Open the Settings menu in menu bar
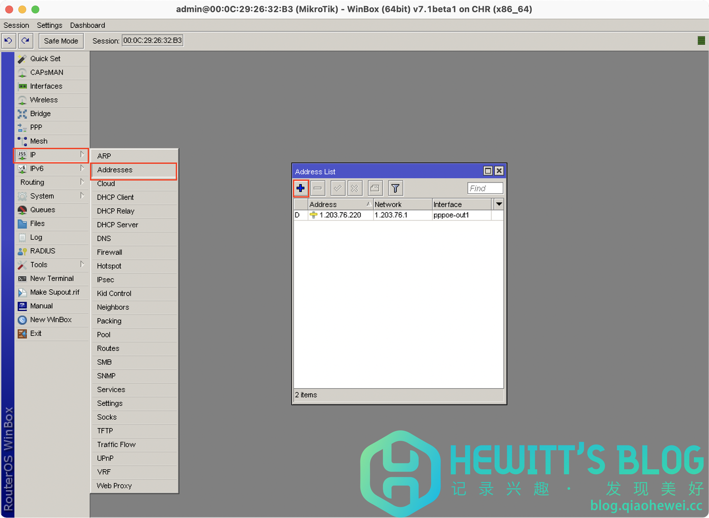 coord(50,25)
